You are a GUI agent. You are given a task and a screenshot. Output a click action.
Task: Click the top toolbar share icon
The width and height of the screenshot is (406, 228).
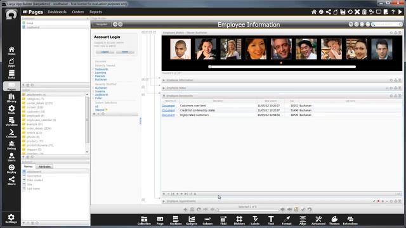coord(329,12)
